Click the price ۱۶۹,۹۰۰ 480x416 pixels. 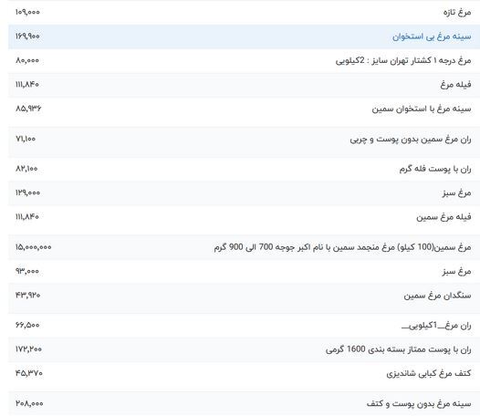(x=27, y=36)
